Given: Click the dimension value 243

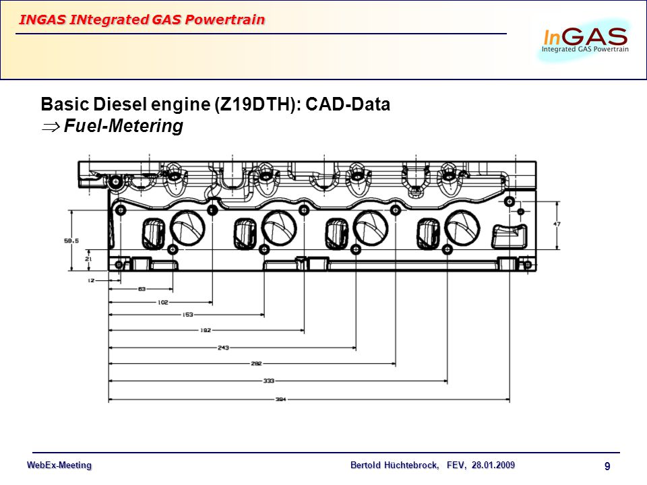Looking at the screenshot, I should click(x=223, y=348).
